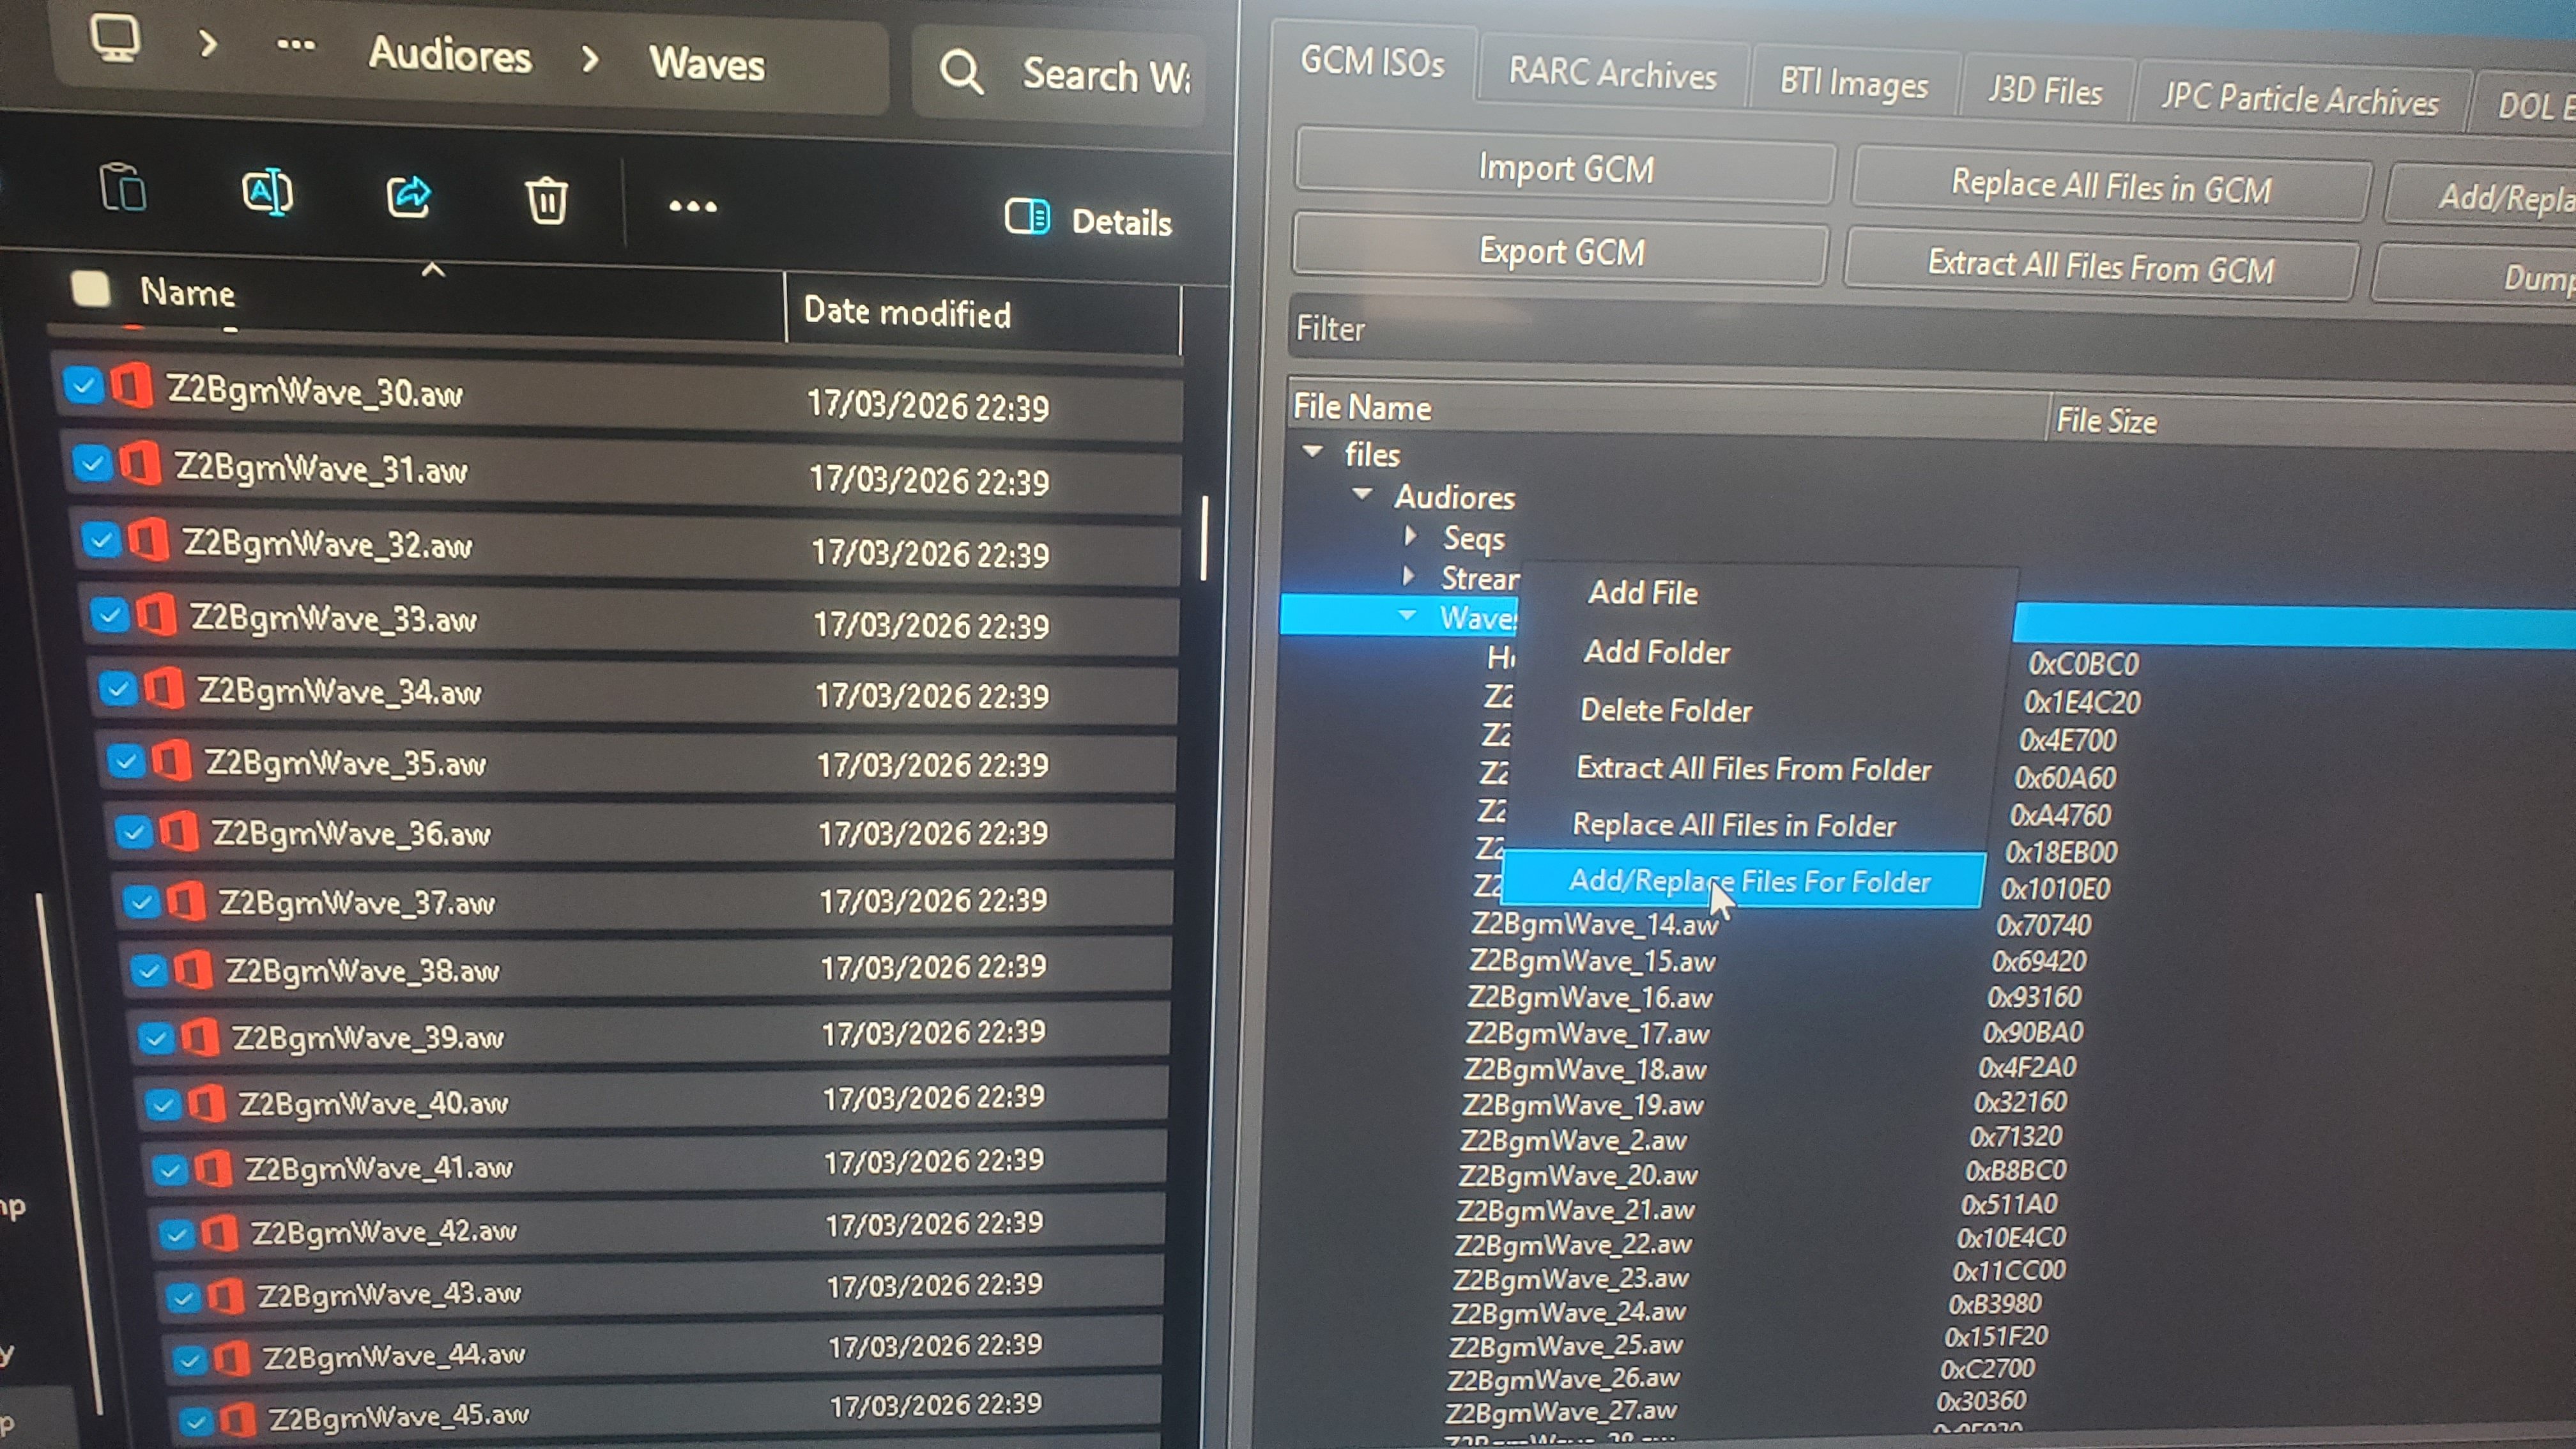Image resolution: width=2576 pixels, height=1449 pixels.
Task: Switch to the GCM ISOs tab
Action: (1372, 63)
